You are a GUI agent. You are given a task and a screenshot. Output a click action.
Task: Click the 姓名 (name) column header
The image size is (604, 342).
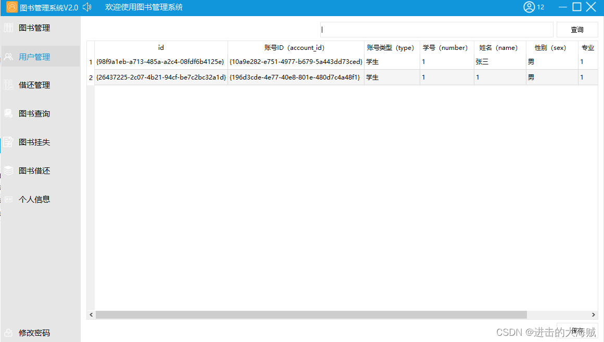tap(499, 47)
